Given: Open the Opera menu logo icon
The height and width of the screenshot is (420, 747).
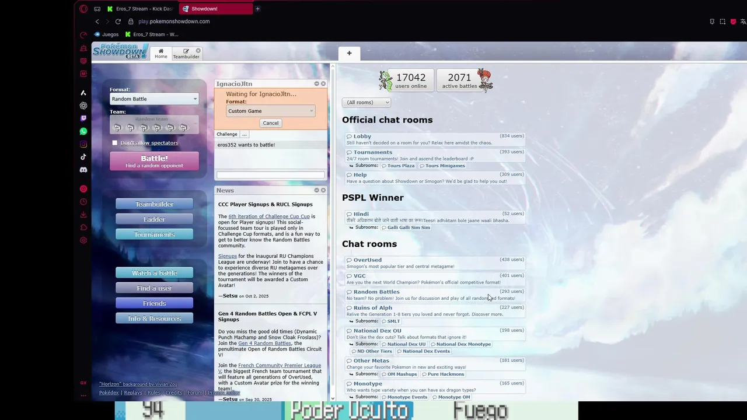Looking at the screenshot, I should click(x=83, y=9).
